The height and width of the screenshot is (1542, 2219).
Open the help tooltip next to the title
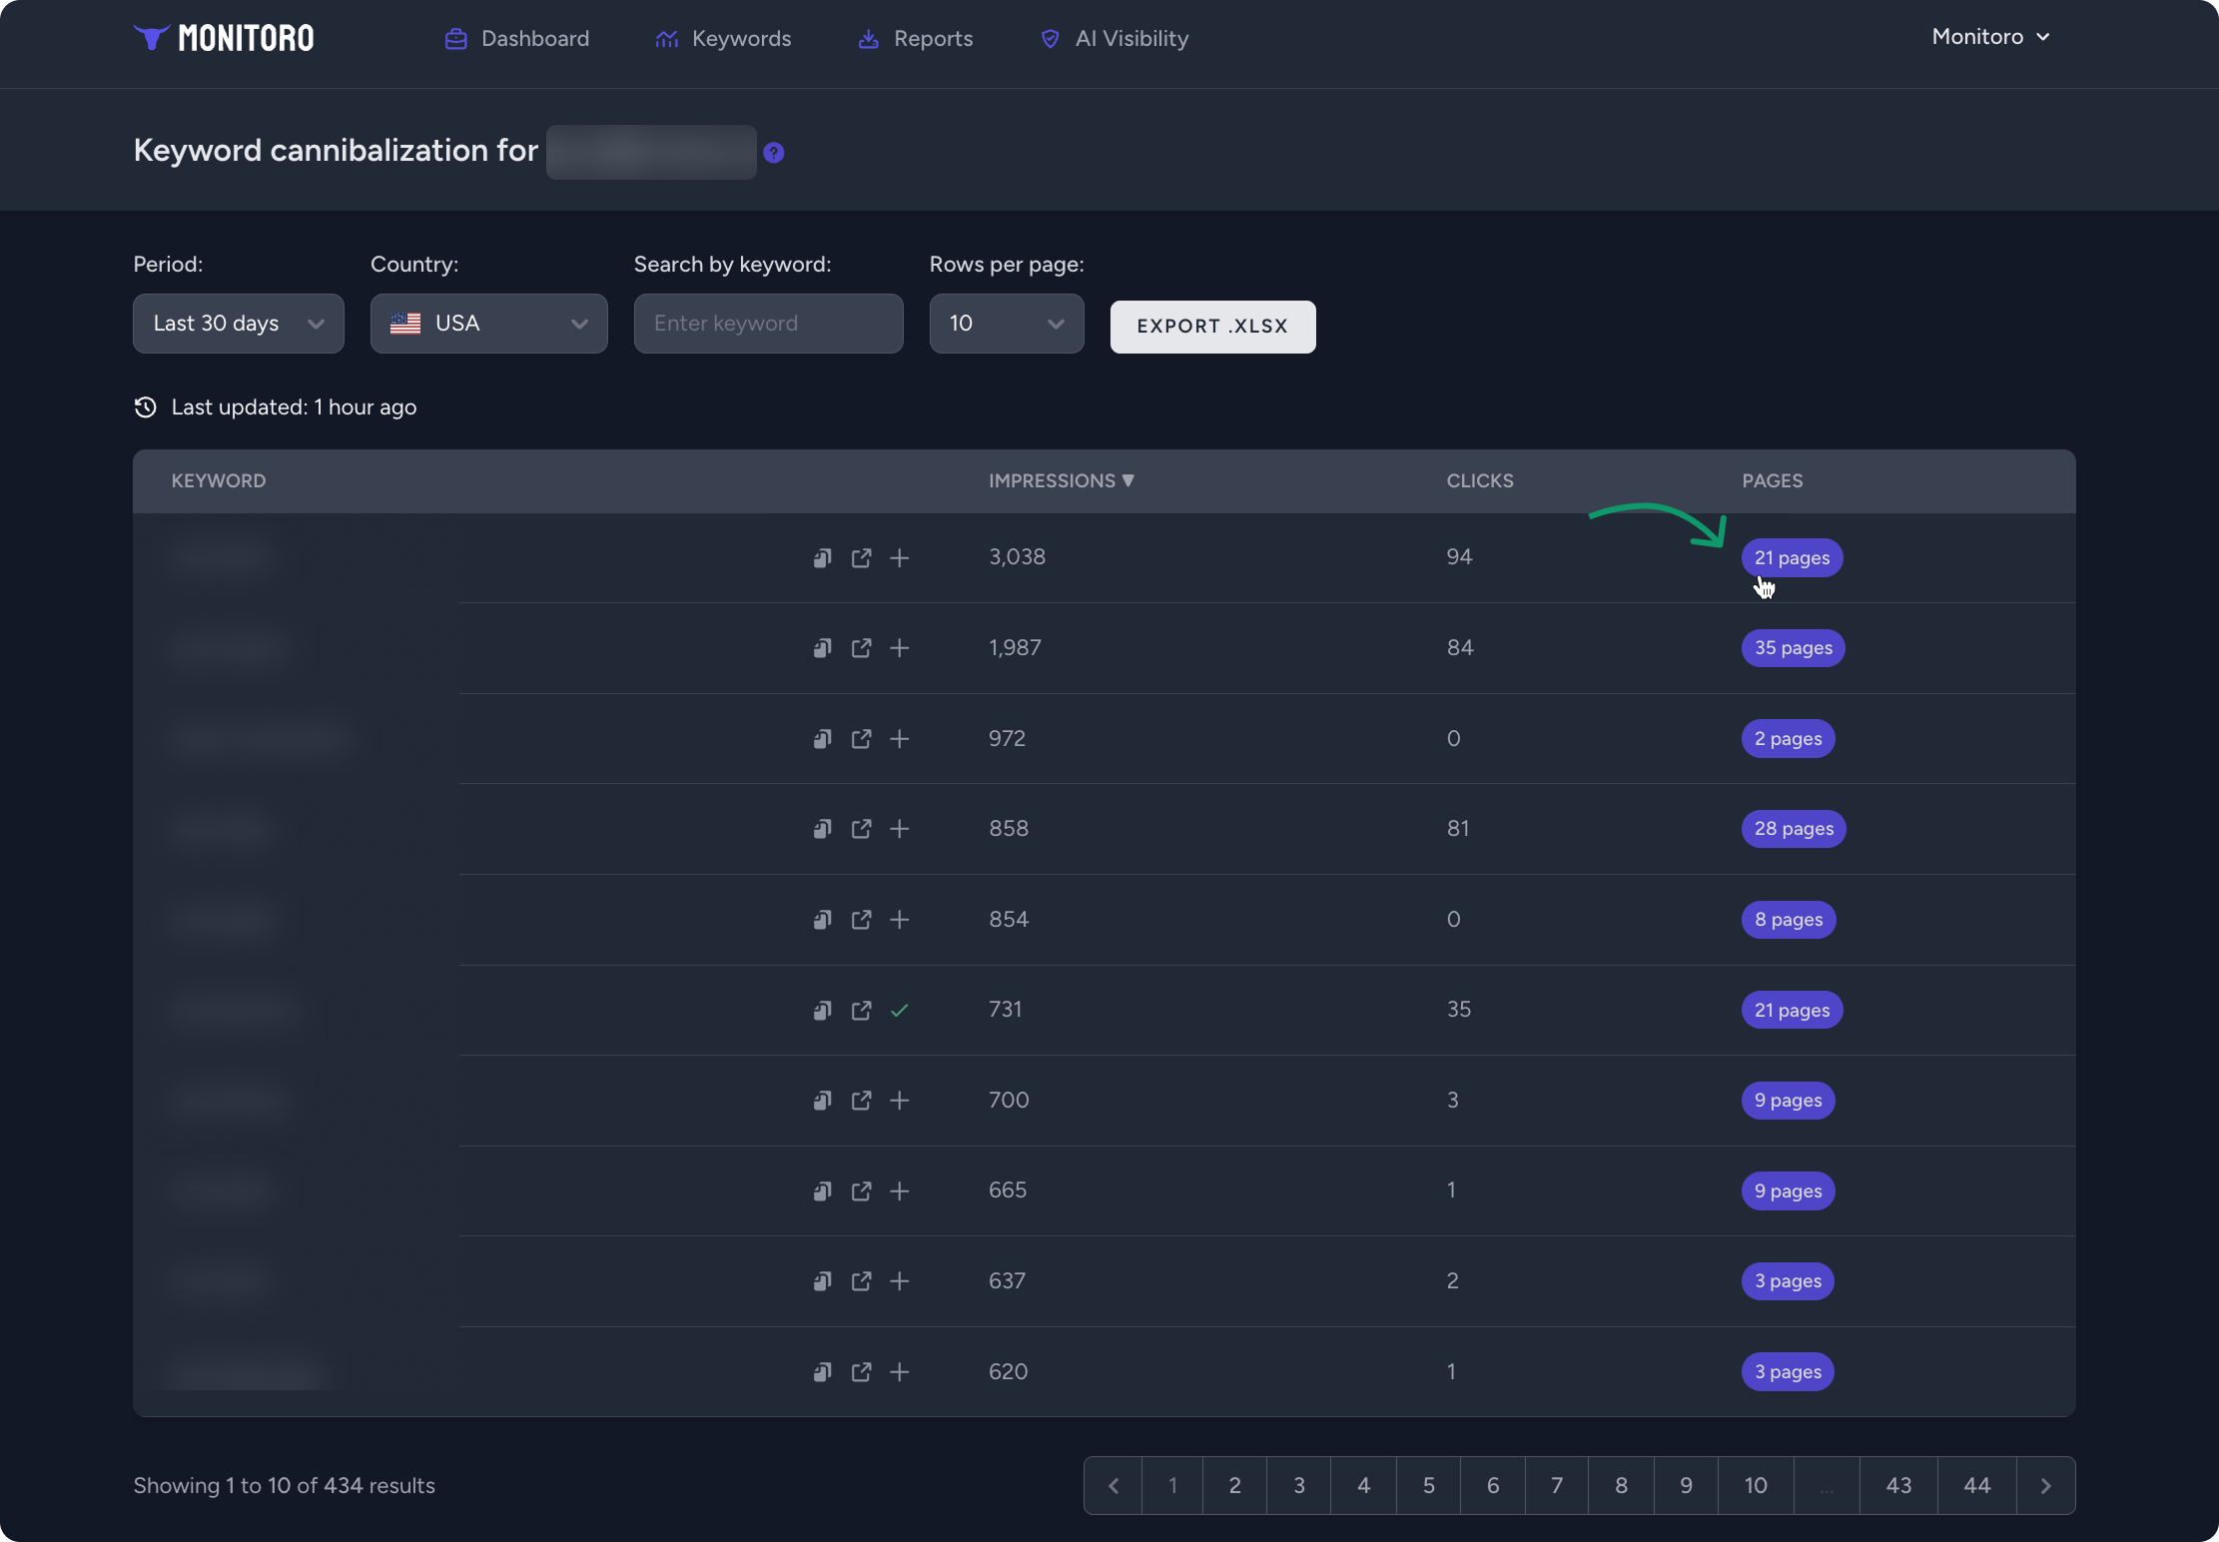(774, 152)
